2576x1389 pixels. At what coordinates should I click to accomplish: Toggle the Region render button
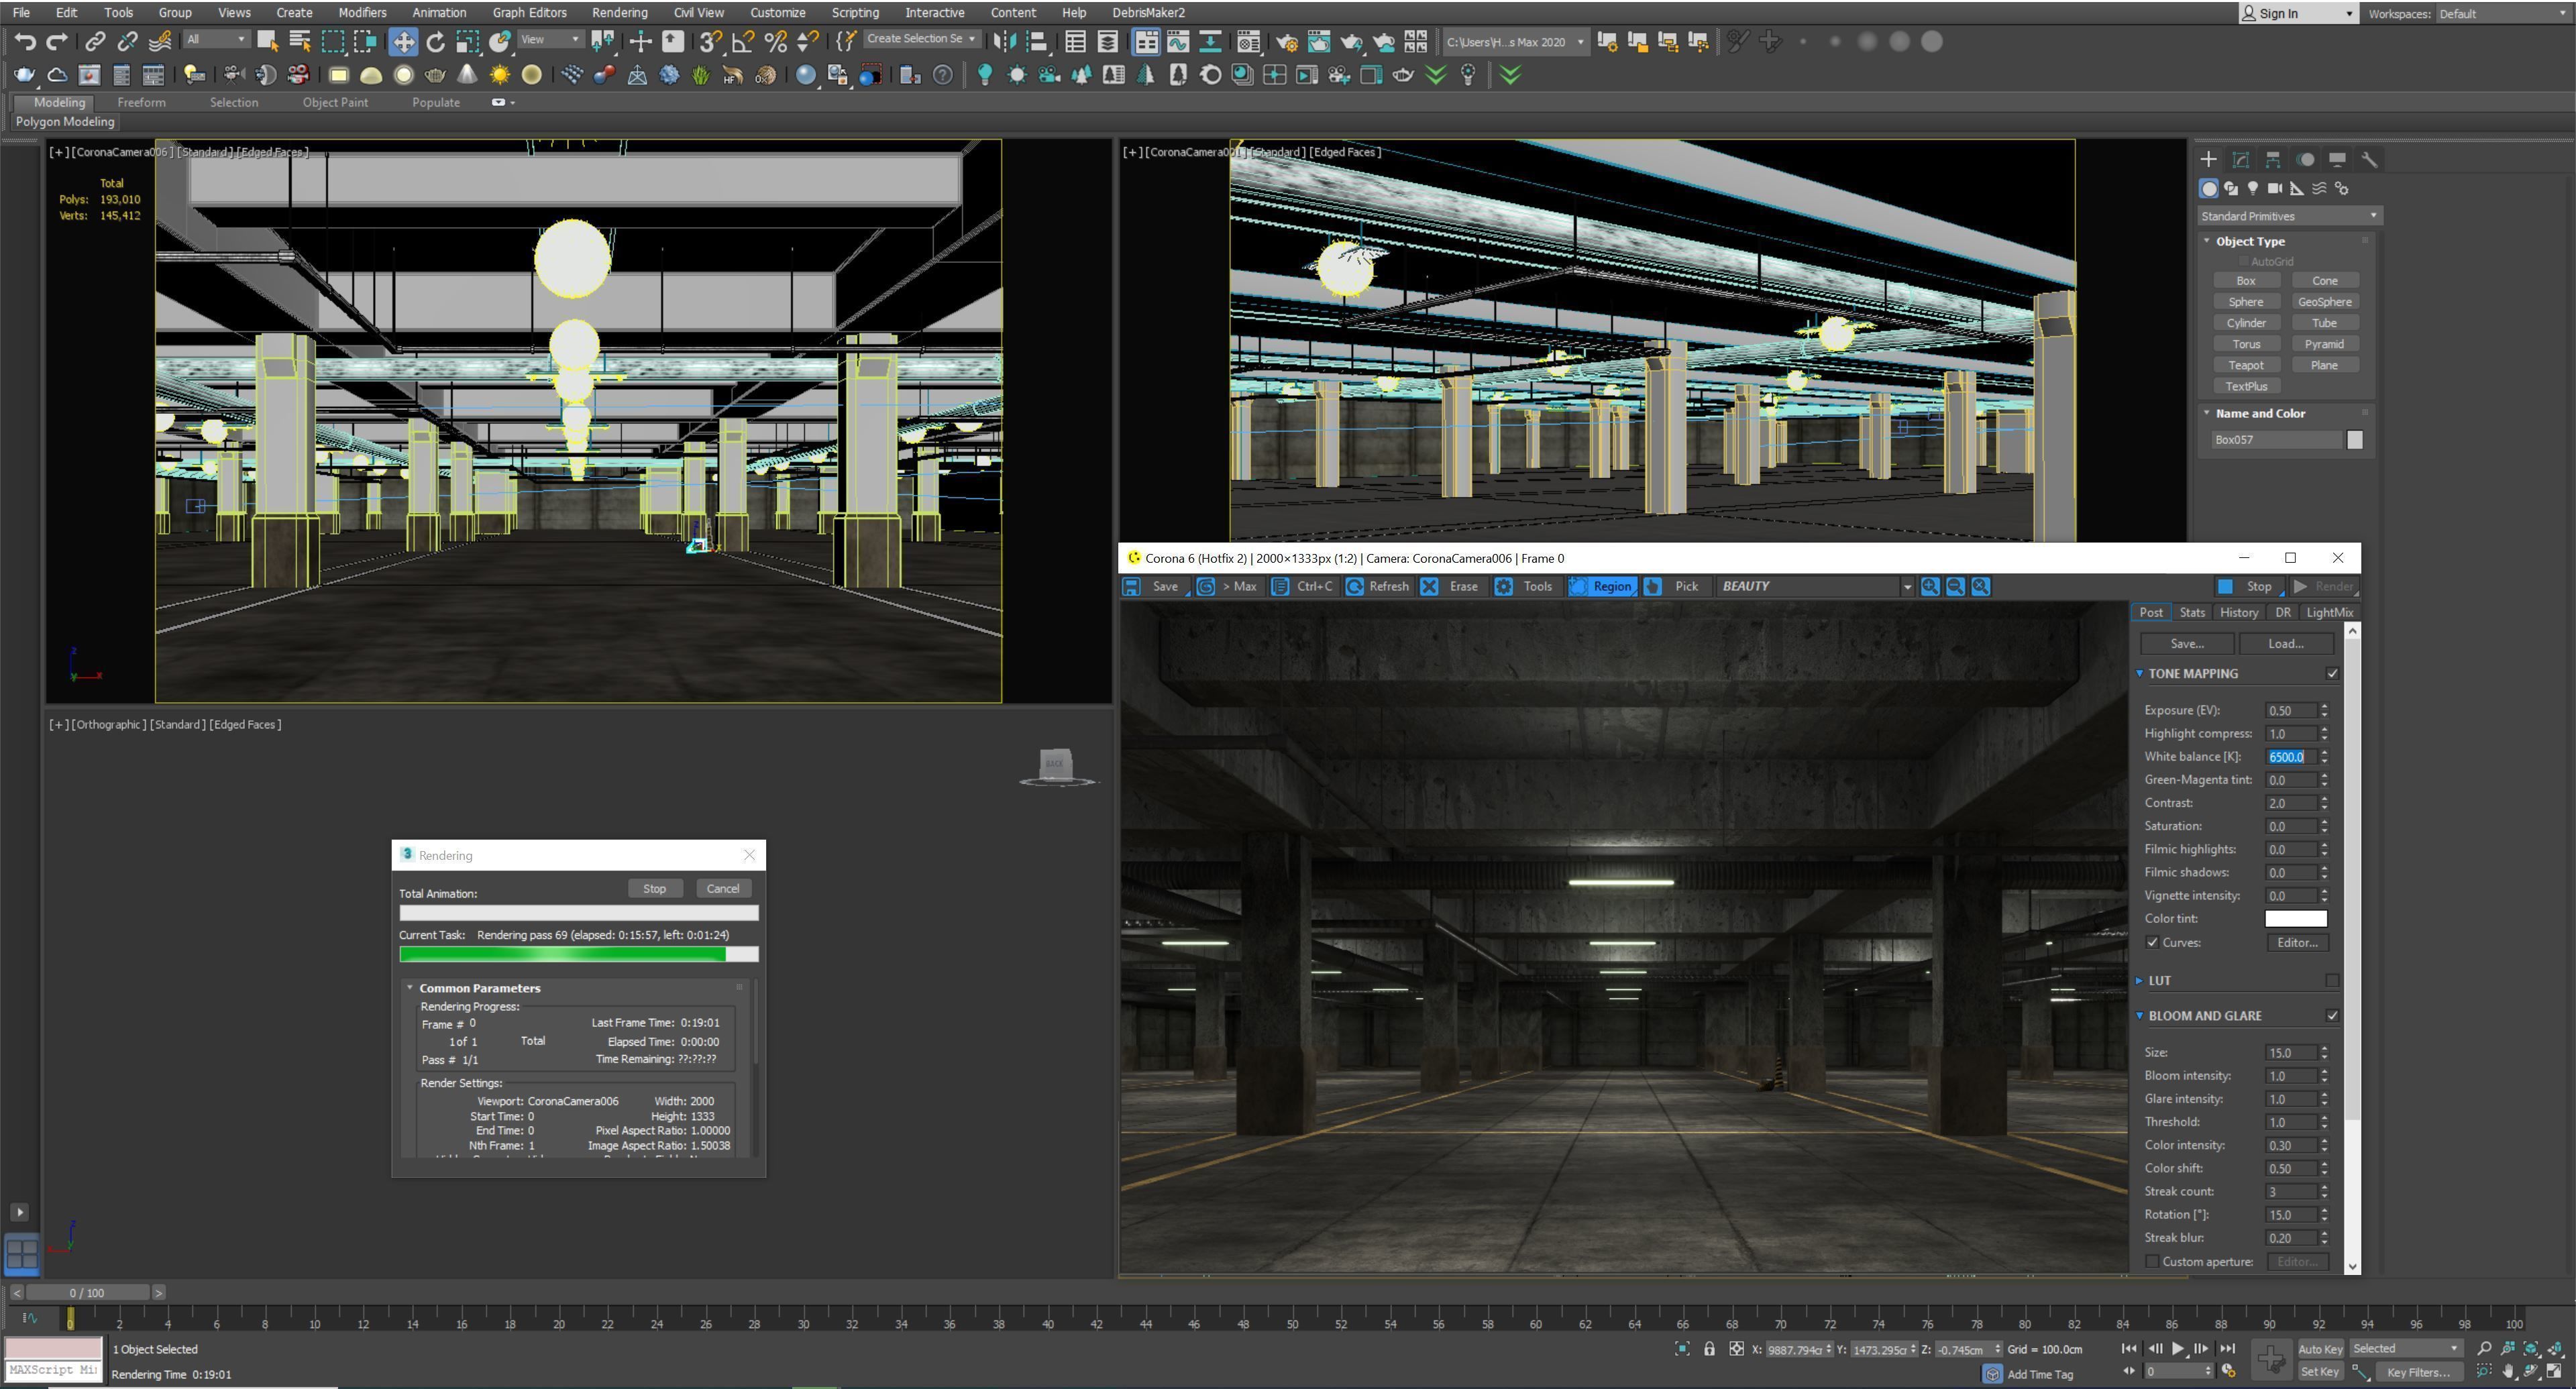click(x=1602, y=587)
